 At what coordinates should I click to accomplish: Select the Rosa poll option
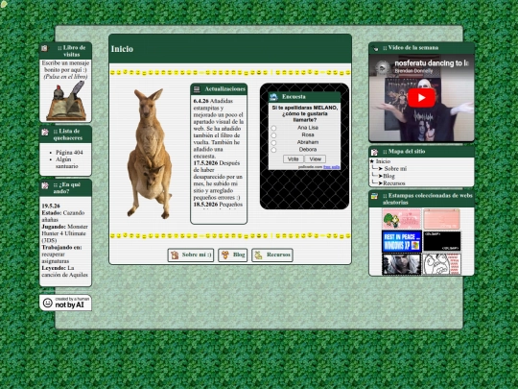273,135
